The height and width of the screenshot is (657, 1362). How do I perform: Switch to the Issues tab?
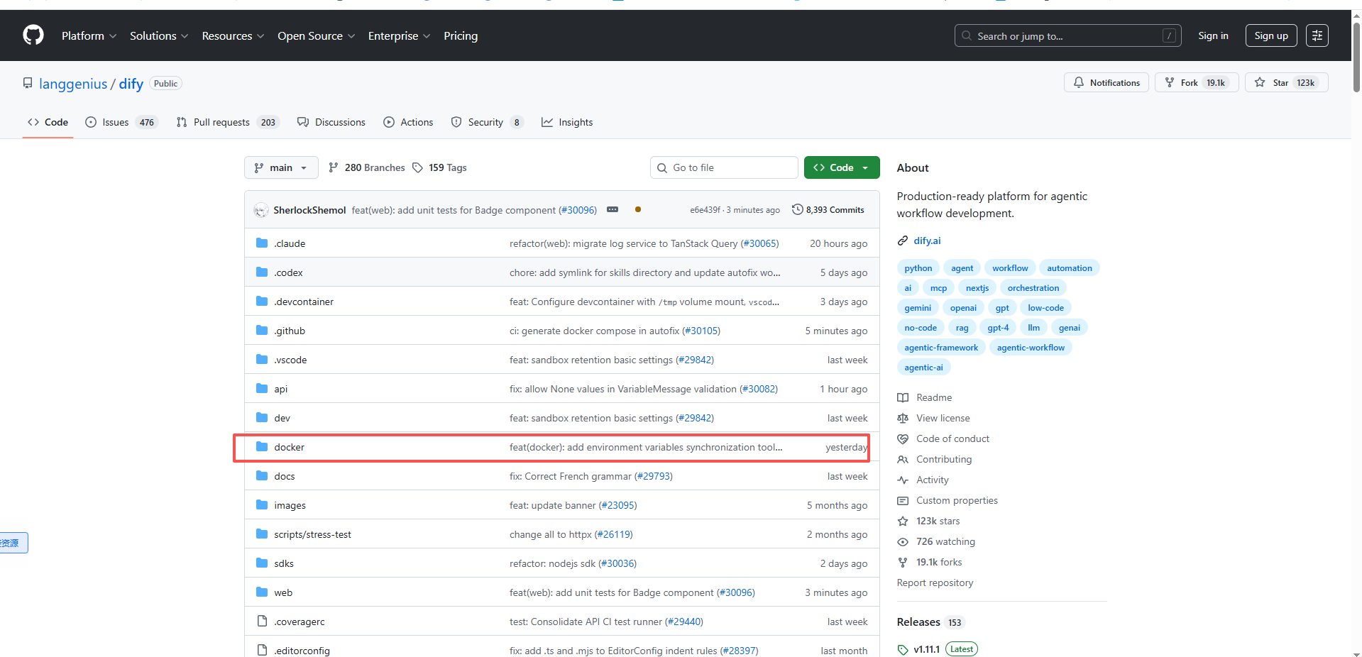click(121, 122)
